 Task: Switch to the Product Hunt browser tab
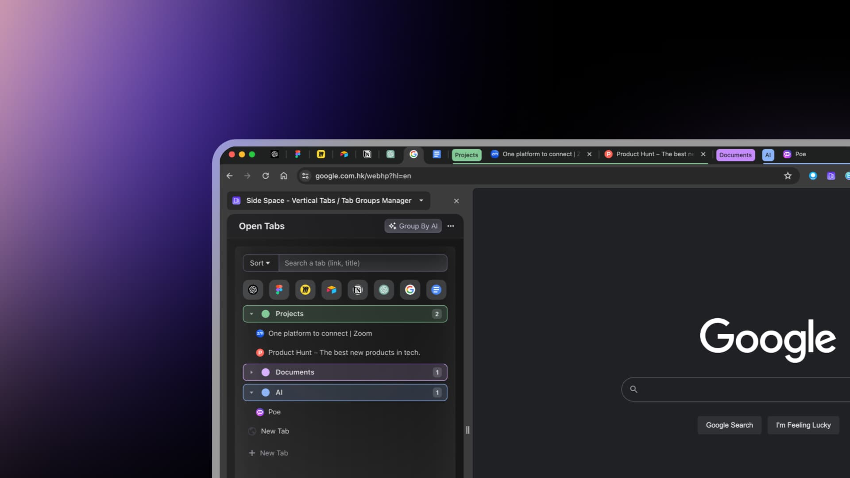[x=651, y=154]
